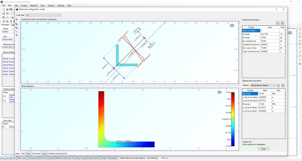Screen dimensions: 302x161
Task: Click the arc tool in right main sidebar
Action: 300,56
